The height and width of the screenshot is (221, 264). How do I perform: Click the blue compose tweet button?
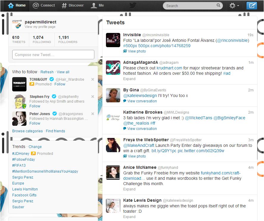point(251,6)
